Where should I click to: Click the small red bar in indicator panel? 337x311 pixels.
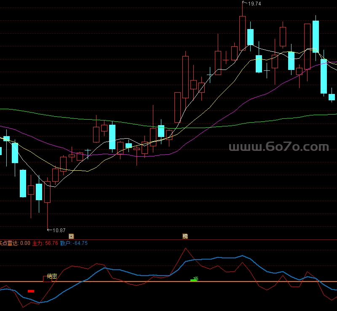[31, 291]
